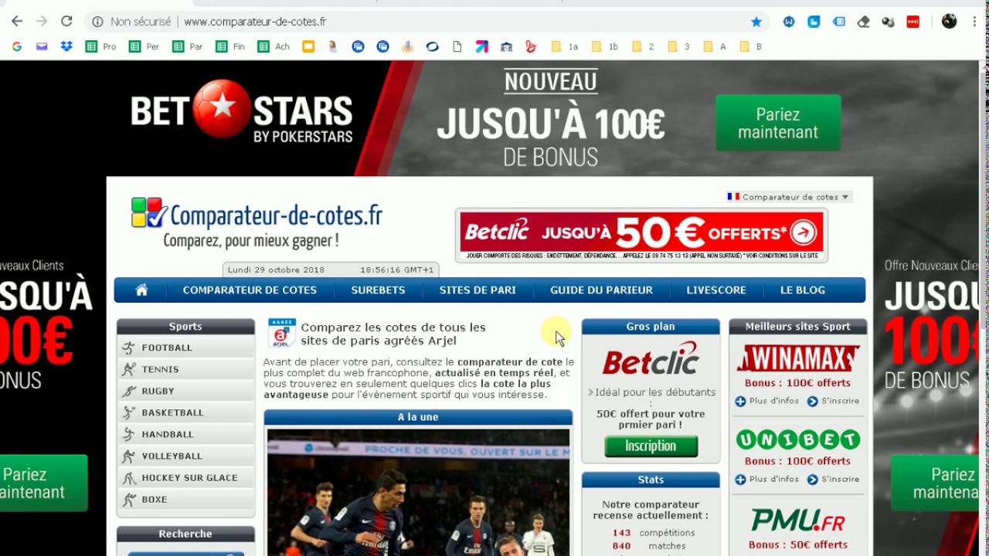989x556 pixels.
Task: Click the Betclic 50€ offerts banner
Action: 641,236
